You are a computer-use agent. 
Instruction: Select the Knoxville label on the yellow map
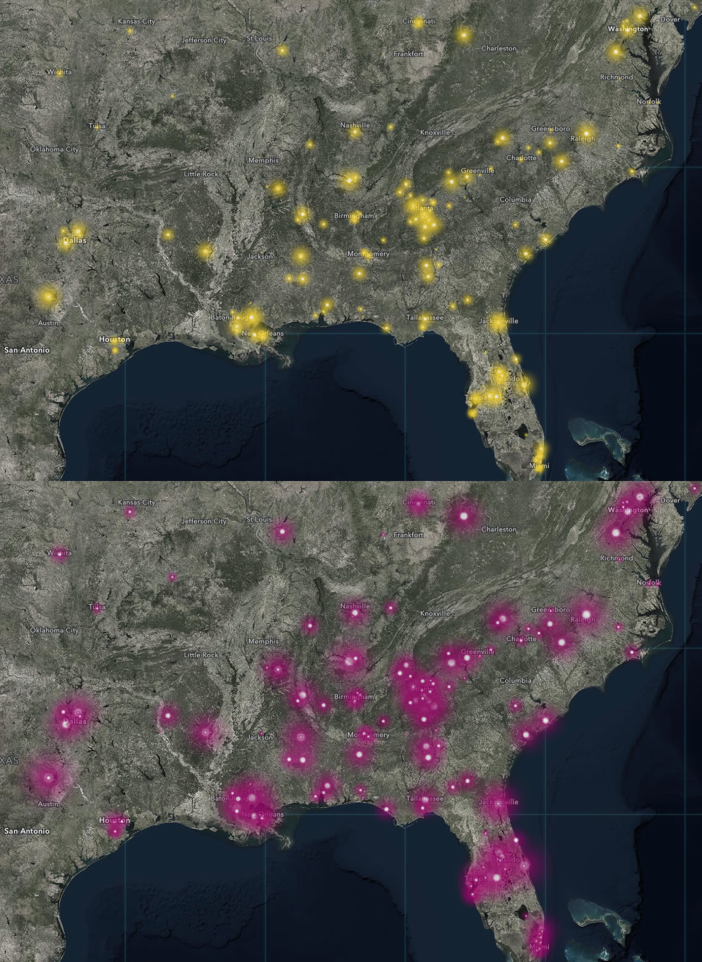(435, 132)
